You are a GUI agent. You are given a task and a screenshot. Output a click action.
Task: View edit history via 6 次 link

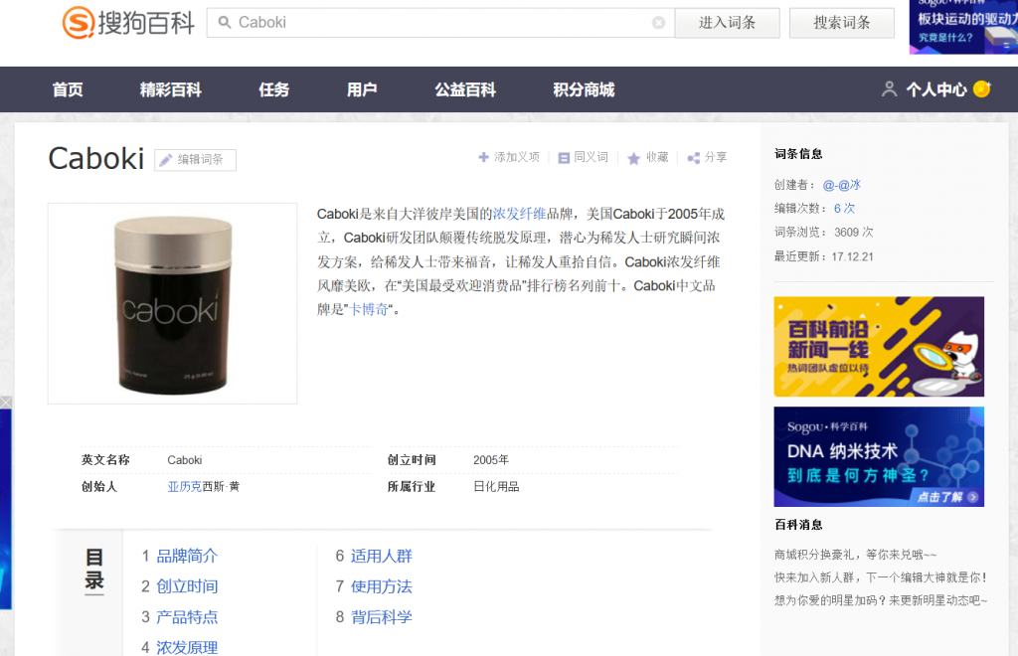click(844, 209)
